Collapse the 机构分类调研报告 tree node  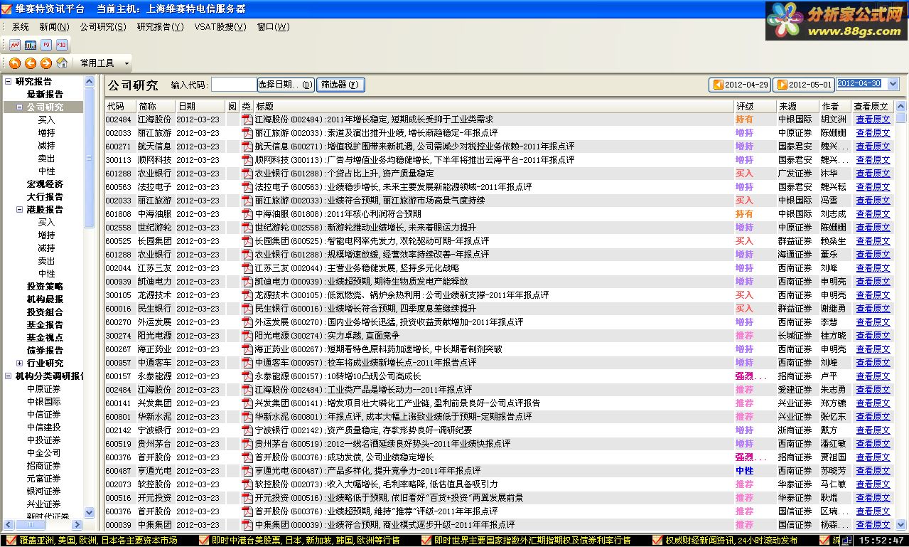tap(9, 376)
